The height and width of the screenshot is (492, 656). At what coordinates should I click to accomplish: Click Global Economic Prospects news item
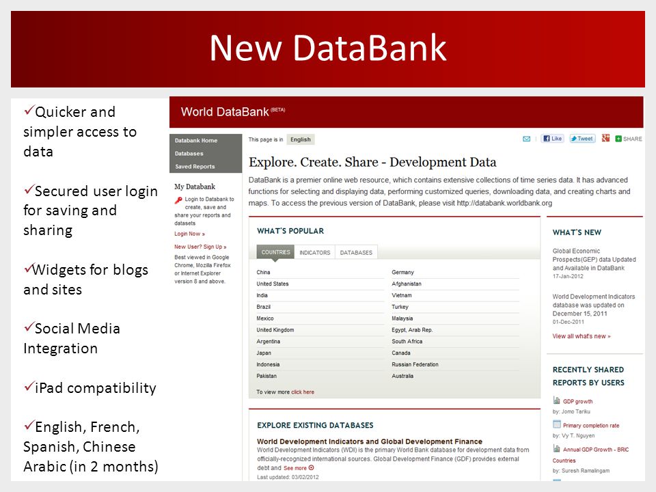(594, 260)
